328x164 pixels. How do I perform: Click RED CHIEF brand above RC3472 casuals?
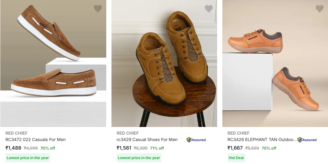(16, 133)
